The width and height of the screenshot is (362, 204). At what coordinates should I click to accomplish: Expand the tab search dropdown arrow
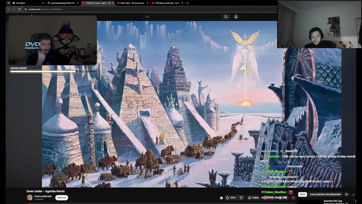(8, 3)
